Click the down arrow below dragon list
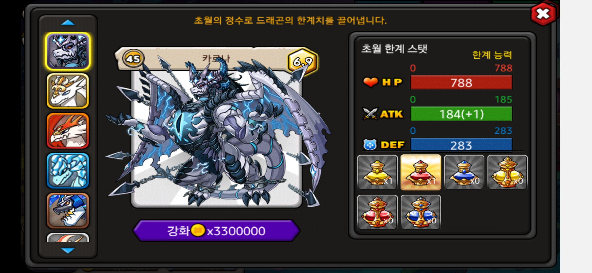This screenshot has width=592, height=273. click(68, 250)
